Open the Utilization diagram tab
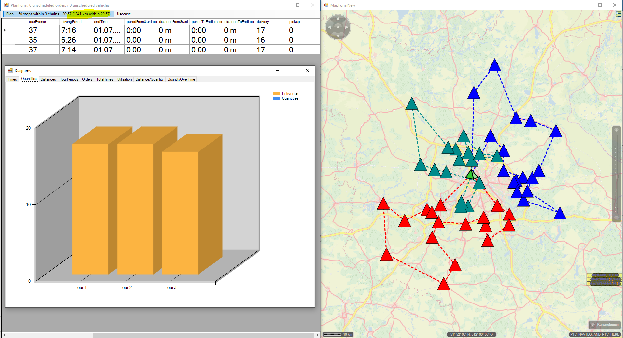The width and height of the screenshot is (623, 338). point(124,79)
